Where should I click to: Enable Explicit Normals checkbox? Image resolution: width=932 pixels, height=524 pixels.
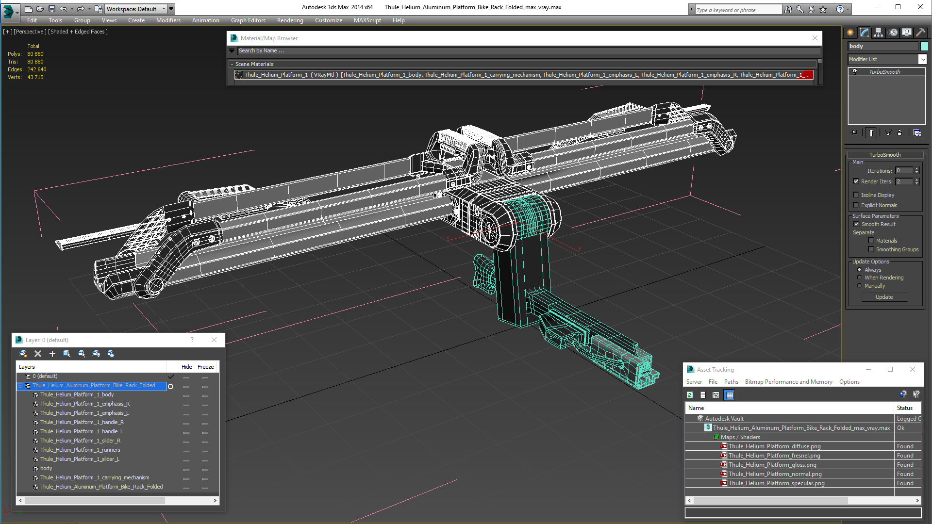point(856,205)
